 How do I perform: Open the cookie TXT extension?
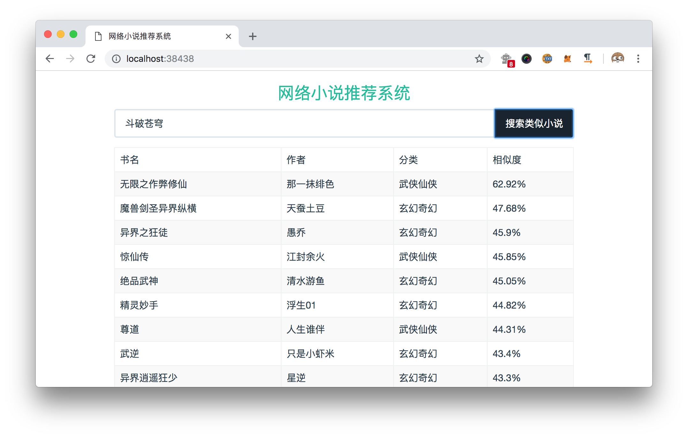tap(547, 59)
